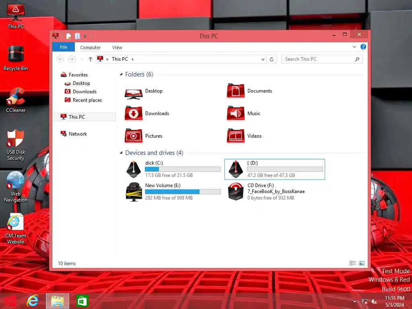The height and width of the screenshot is (309, 412).
Task: Open Explorer Help question mark icon
Action: (x=363, y=47)
